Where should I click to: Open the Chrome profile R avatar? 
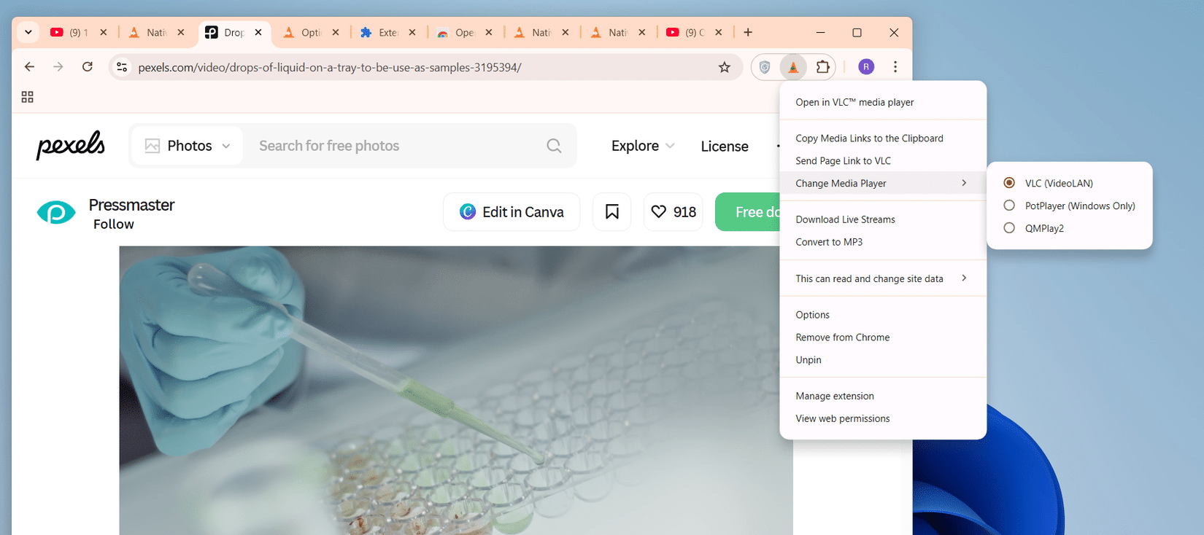(x=866, y=67)
